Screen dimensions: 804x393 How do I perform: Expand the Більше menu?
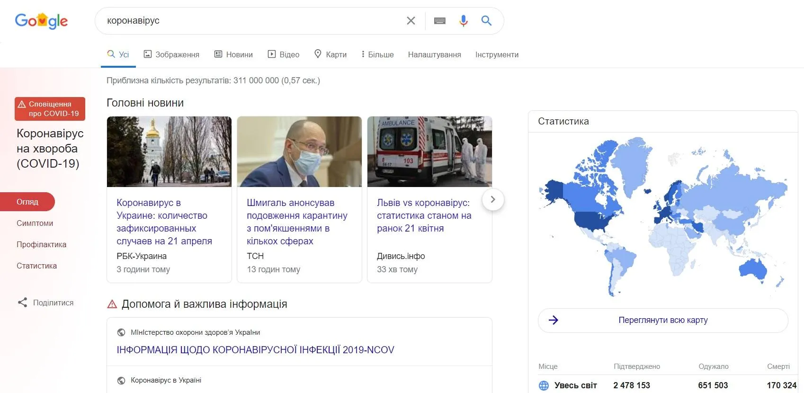[377, 54]
